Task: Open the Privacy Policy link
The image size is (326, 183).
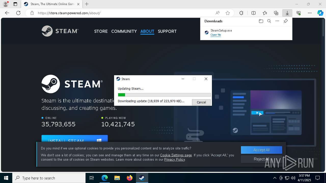Action: point(175,159)
